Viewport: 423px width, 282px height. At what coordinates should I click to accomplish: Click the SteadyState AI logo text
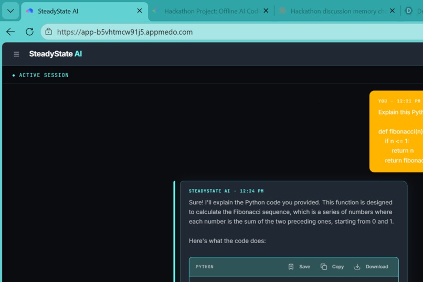tap(56, 54)
